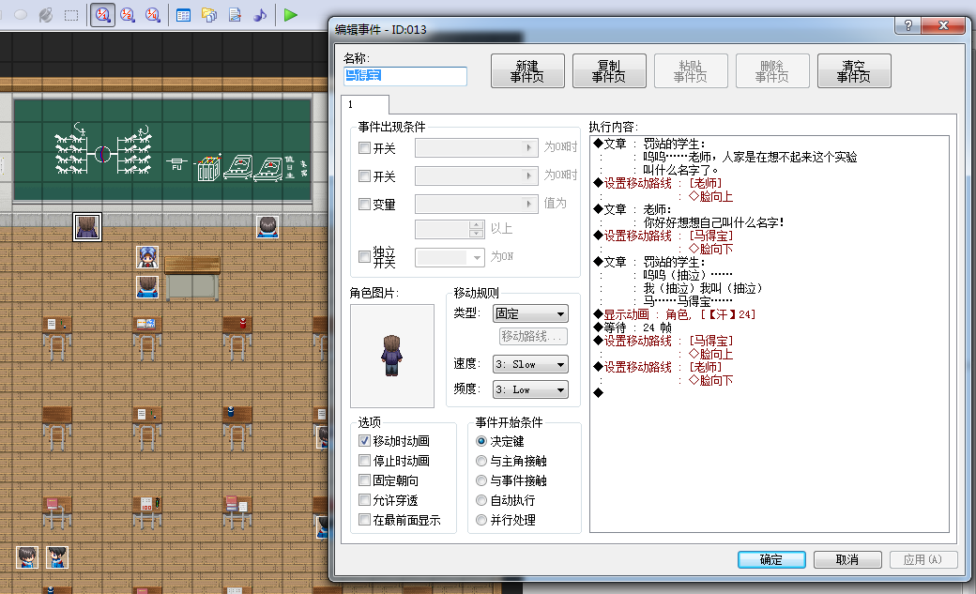Enable the 变量 condition checkbox

click(x=365, y=205)
